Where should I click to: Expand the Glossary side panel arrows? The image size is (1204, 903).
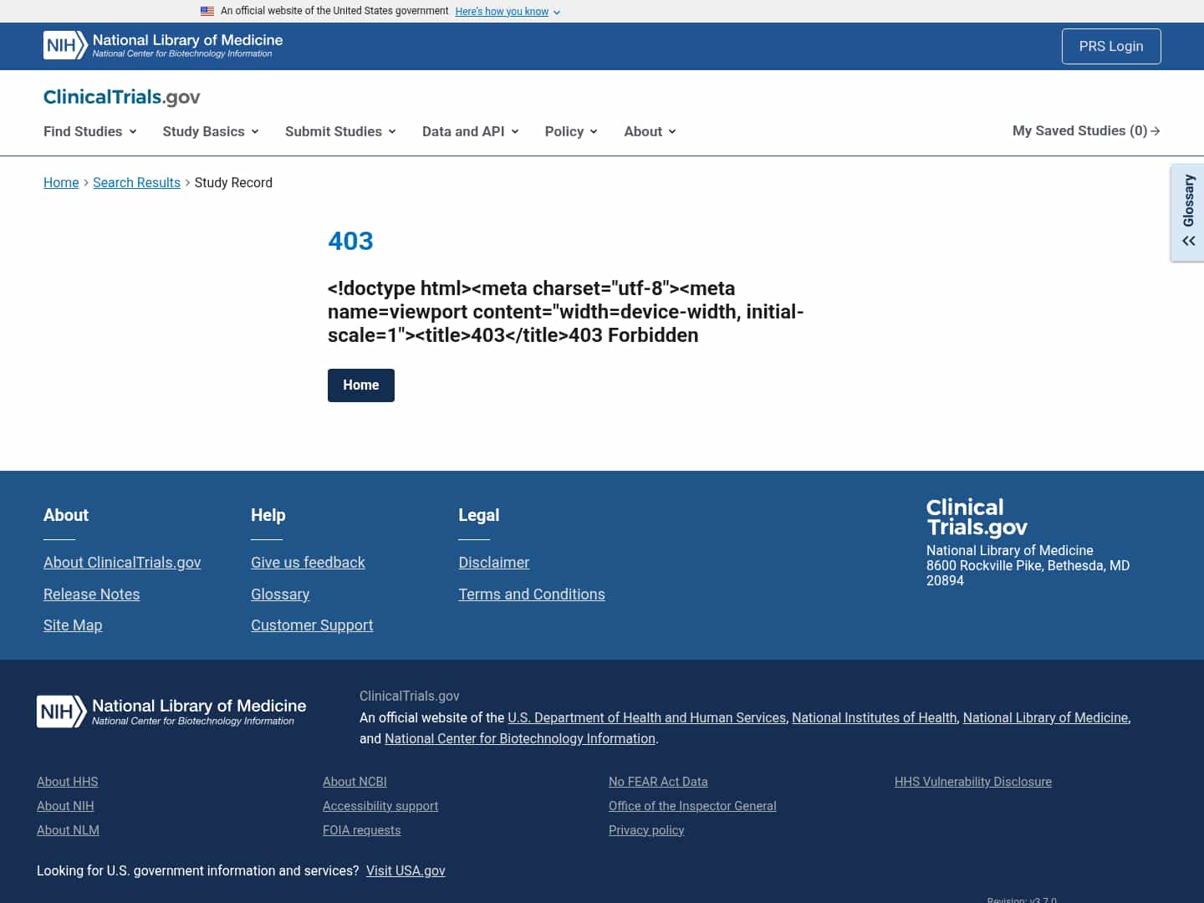pos(1188,241)
